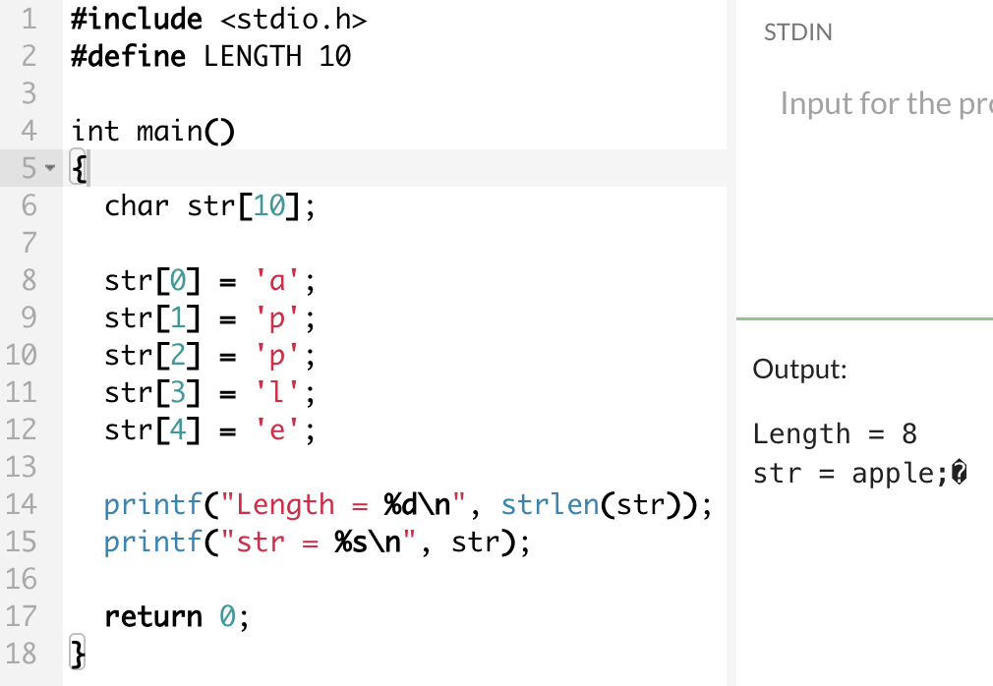Image resolution: width=993 pixels, height=686 pixels.
Task: Click line number 1 in the gutter
Action: [x=29, y=19]
